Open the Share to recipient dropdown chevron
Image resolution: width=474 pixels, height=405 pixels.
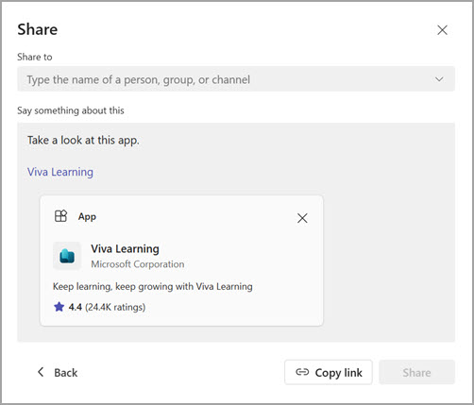(x=439, y=79)
